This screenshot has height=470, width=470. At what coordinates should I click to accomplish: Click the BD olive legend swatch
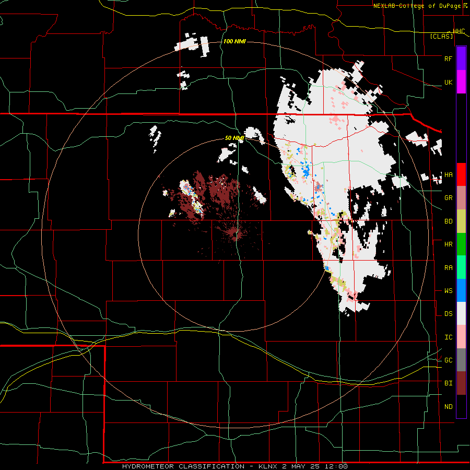(461, 221)
